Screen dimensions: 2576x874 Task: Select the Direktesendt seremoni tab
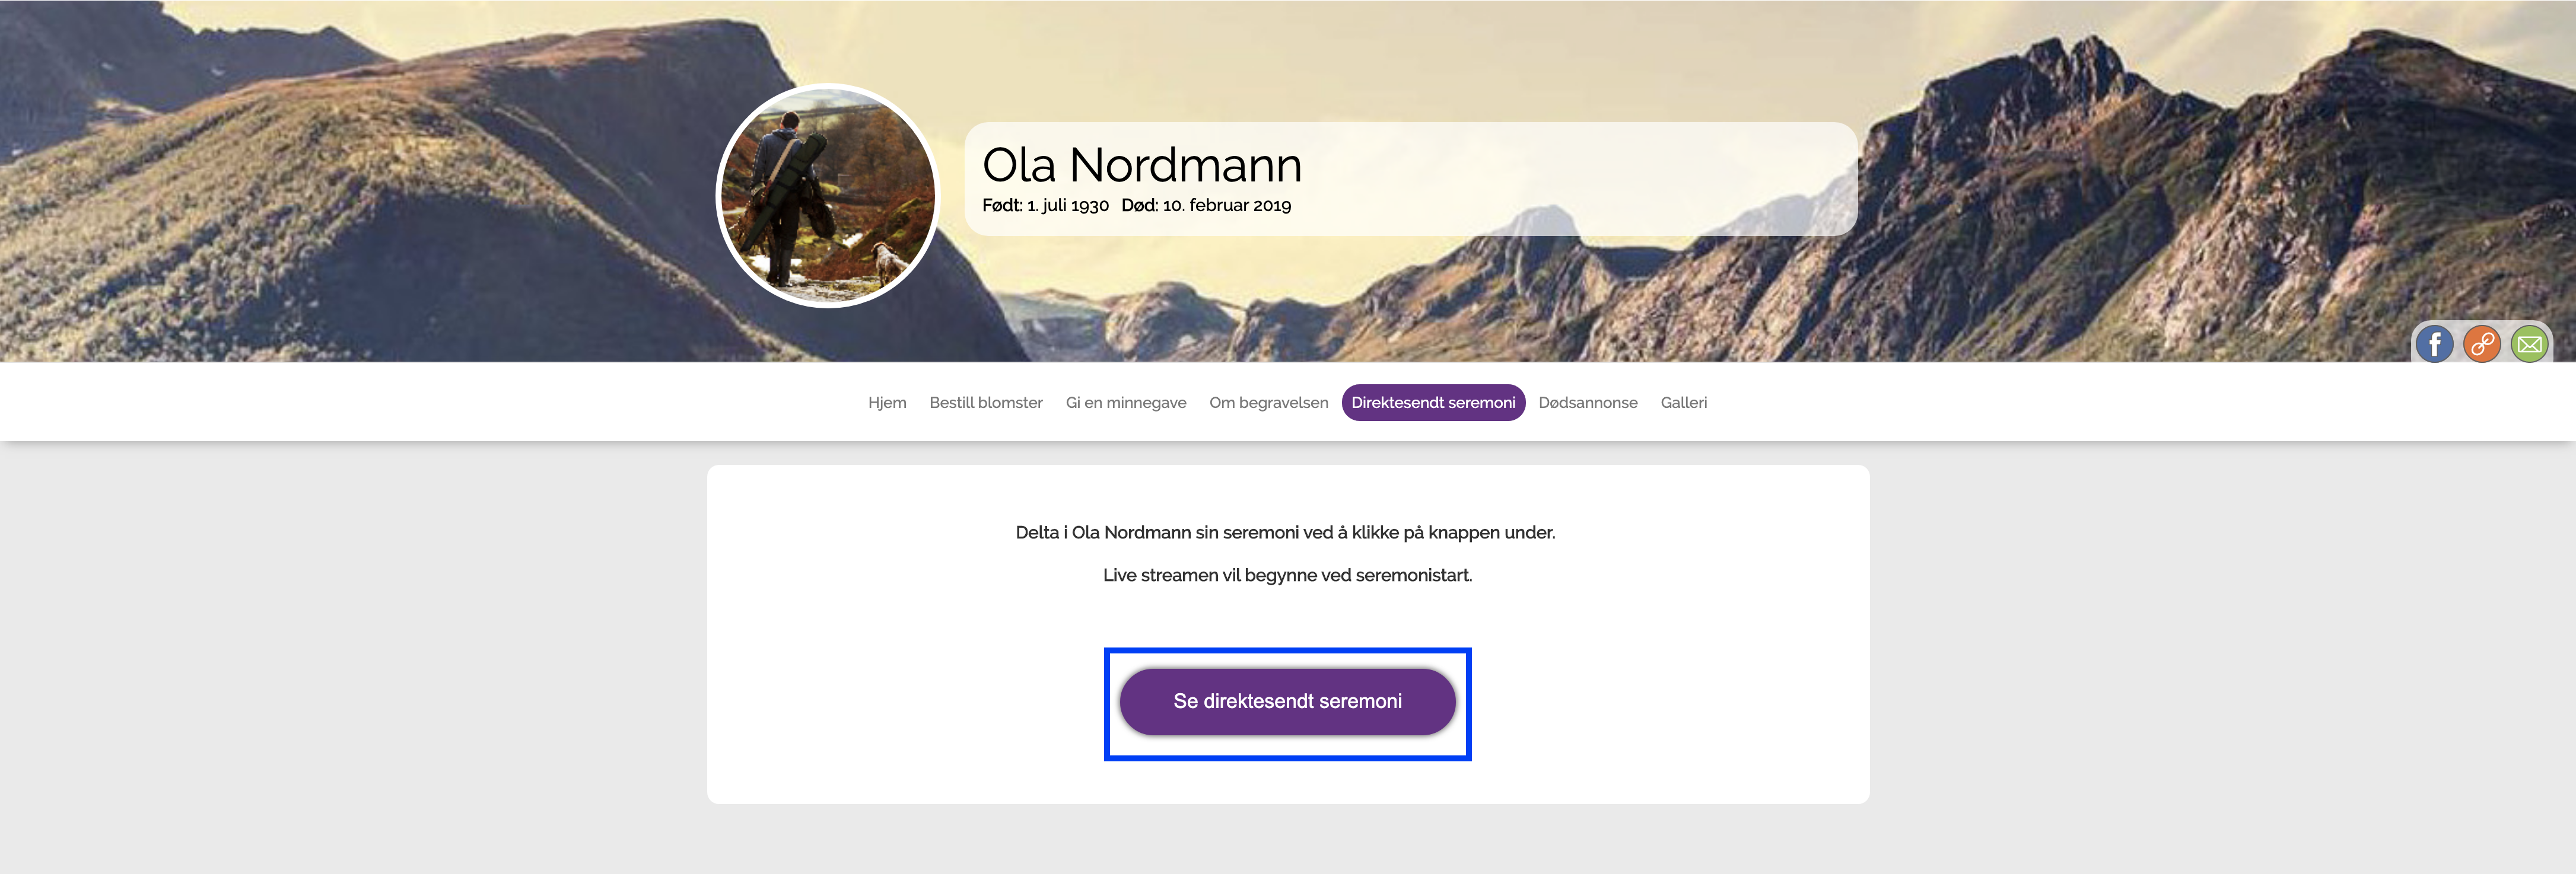(x=1433, y=402)
